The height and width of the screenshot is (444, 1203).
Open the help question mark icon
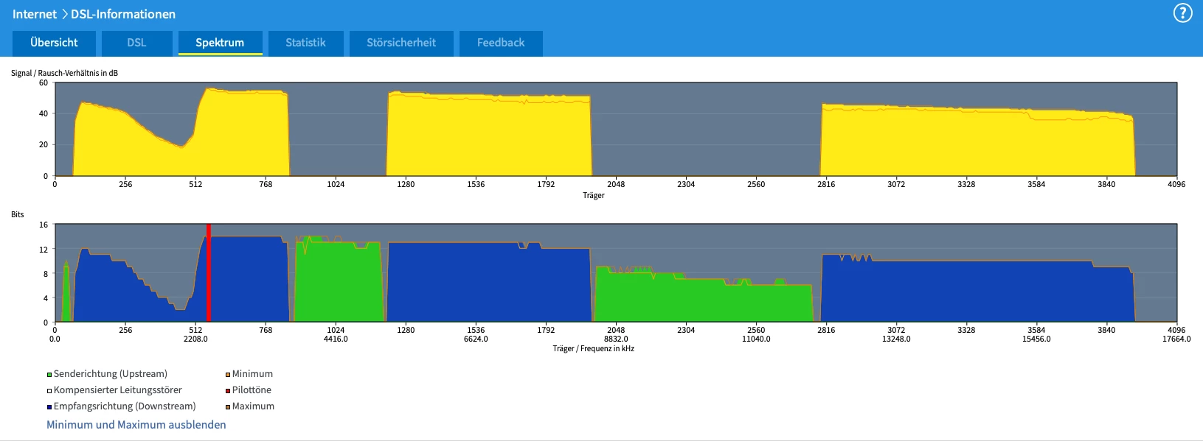(1182, 13)
